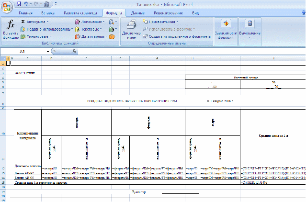Click the Дизельное топливо row label
The image size is (306, 202).
pos(27,166)
